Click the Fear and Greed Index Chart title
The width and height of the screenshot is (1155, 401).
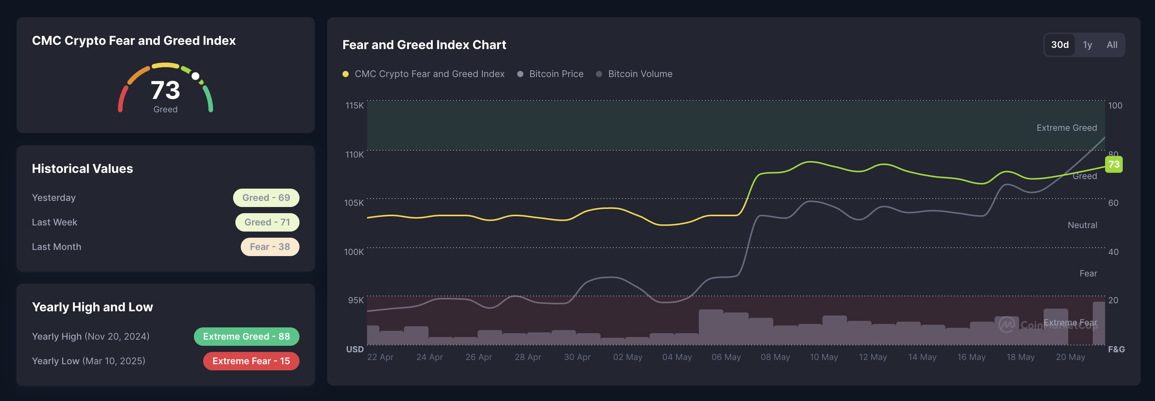point(424,45)
